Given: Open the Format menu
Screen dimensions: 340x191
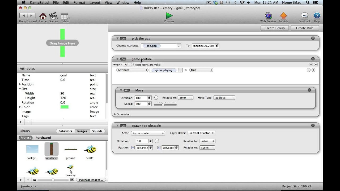Looking at the screenshot, I should [x=79, y=3].
